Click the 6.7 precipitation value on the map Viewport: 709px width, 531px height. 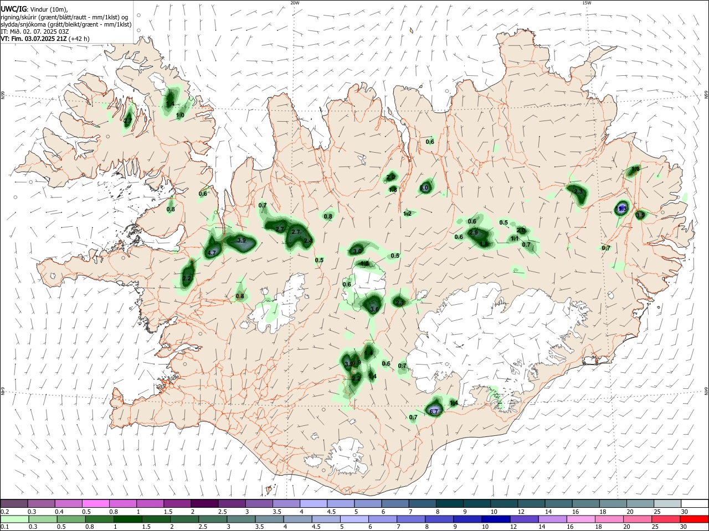tap(434, 412)
